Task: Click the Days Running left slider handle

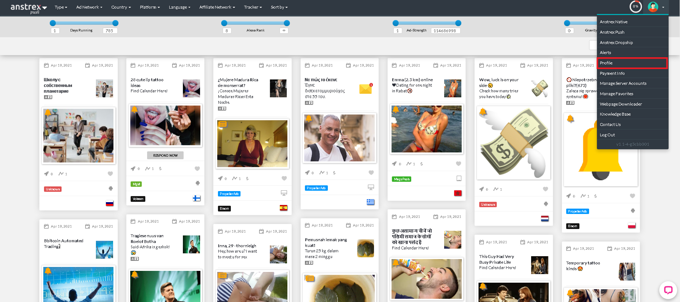Action: click(53, 23)
